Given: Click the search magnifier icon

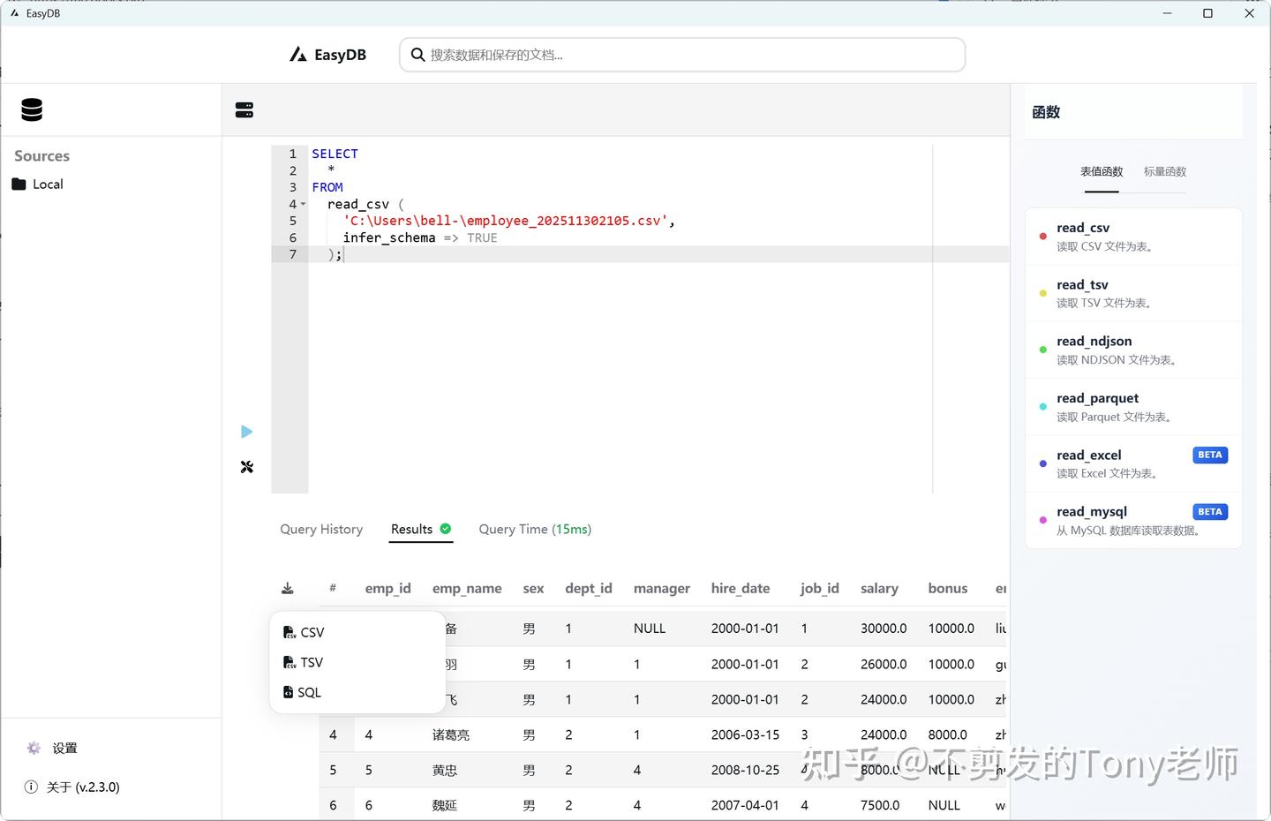Looking at the screenshot, I should point(417,54).
